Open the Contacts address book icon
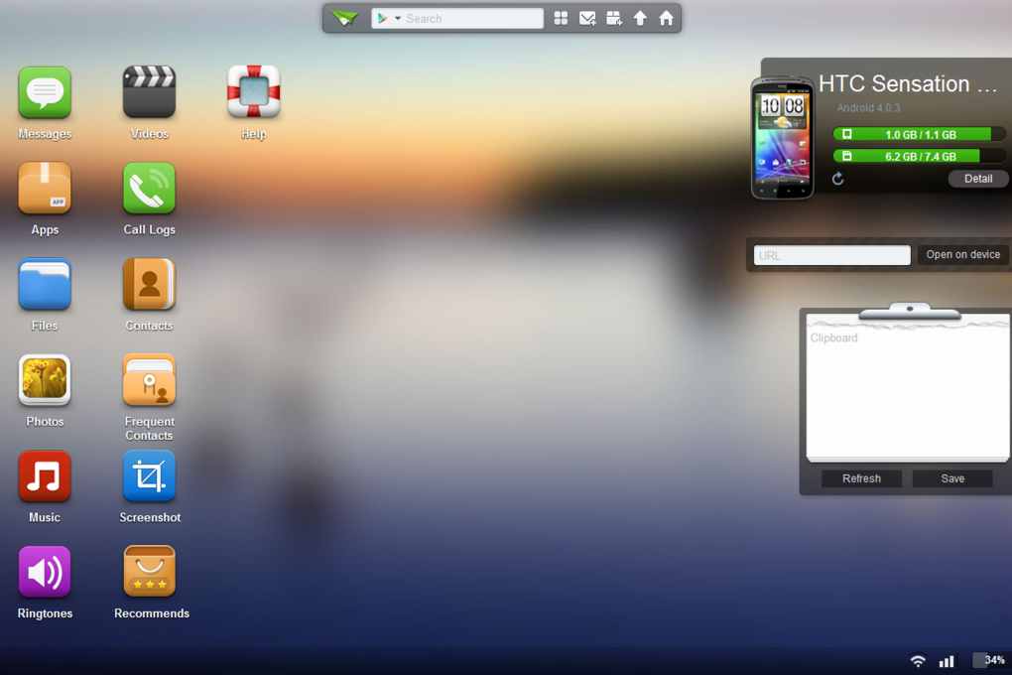The image size is (1012, 675). click(149, 284)
